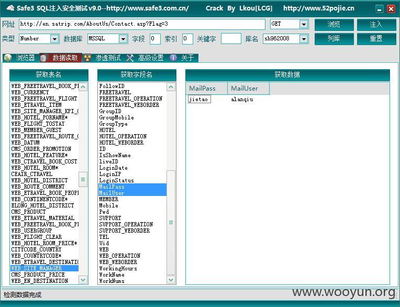Click the table list scroll down arrow

pos(83,280)
